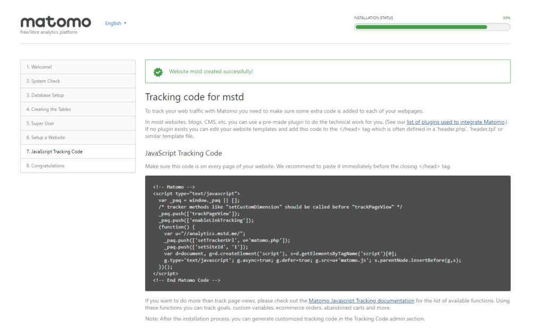Viewport: 544px width, 328px height.
Task: Click the setTrackerUrl code line
Action: 227,240
